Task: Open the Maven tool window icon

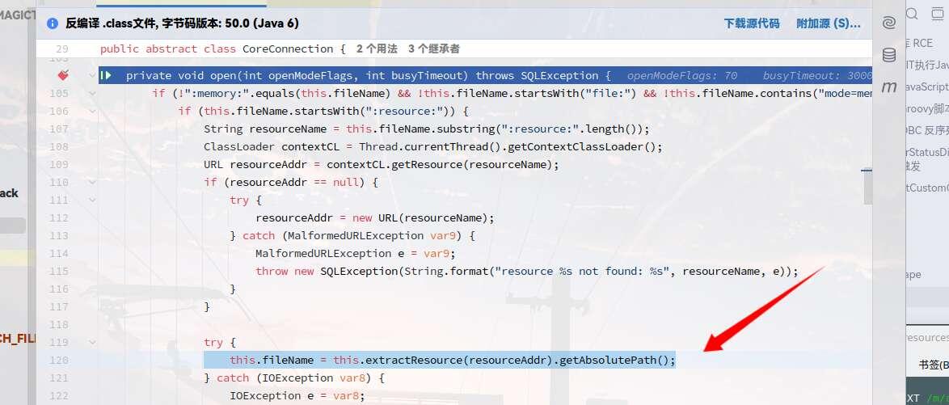Action: 889,86
